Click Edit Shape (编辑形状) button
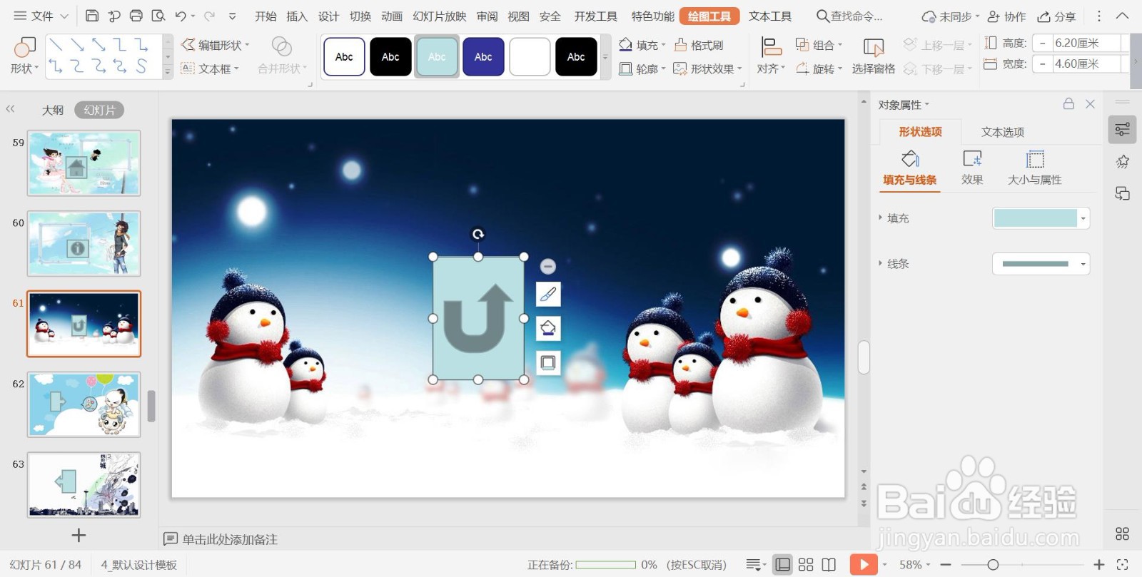 pos(216,45)
